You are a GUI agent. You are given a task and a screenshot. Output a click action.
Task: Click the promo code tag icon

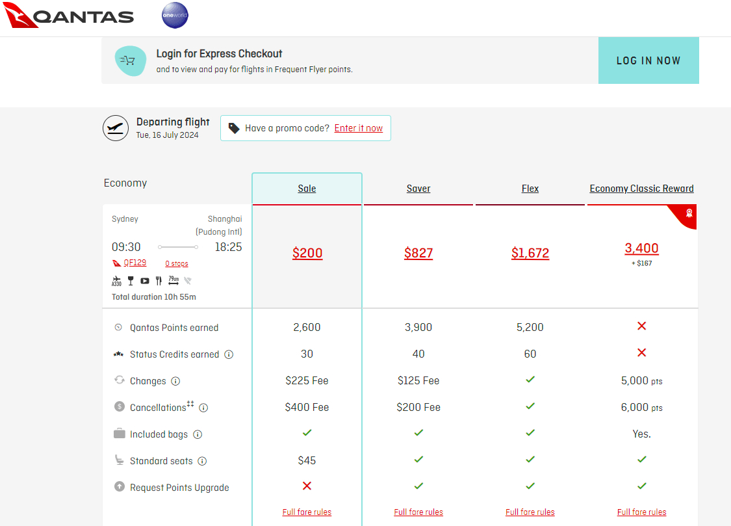tap(234, 128)
